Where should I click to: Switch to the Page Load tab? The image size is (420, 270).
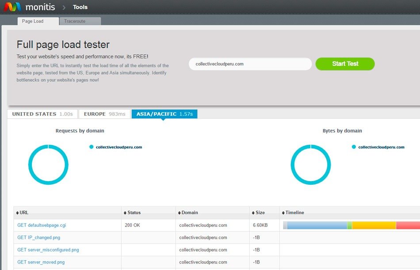38,21
